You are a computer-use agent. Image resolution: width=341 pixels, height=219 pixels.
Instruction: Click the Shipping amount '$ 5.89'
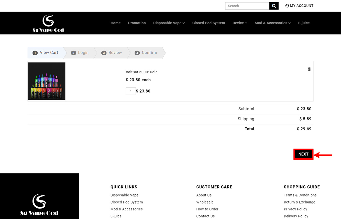[305, 119]
